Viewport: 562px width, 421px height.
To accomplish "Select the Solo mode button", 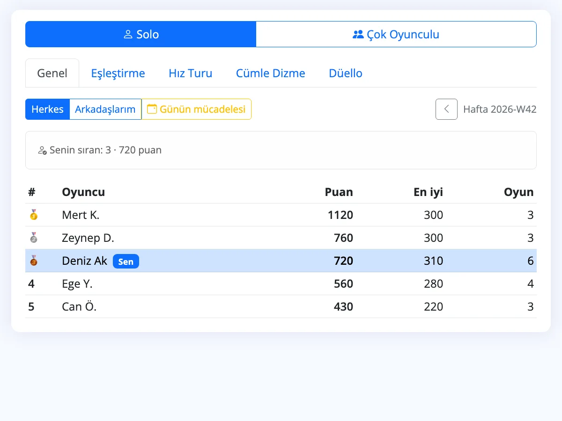I will point(140,34).
